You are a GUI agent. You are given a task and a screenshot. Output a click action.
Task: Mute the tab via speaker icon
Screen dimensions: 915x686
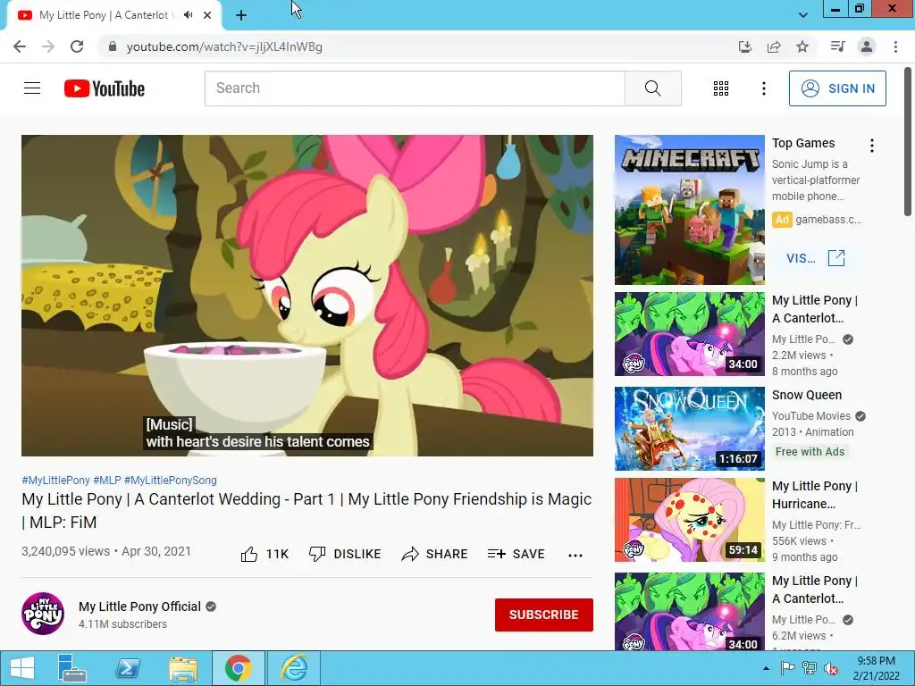pyautogui.click(x=188, y=15)
